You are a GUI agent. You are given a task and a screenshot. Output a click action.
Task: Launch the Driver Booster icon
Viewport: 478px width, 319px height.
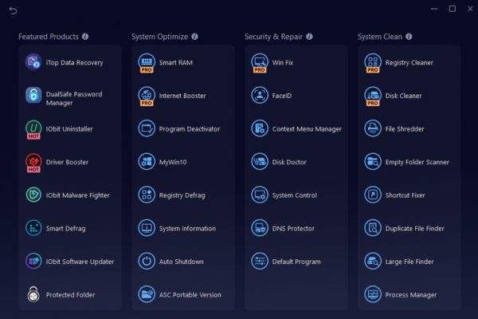click(x=33, y=162)
